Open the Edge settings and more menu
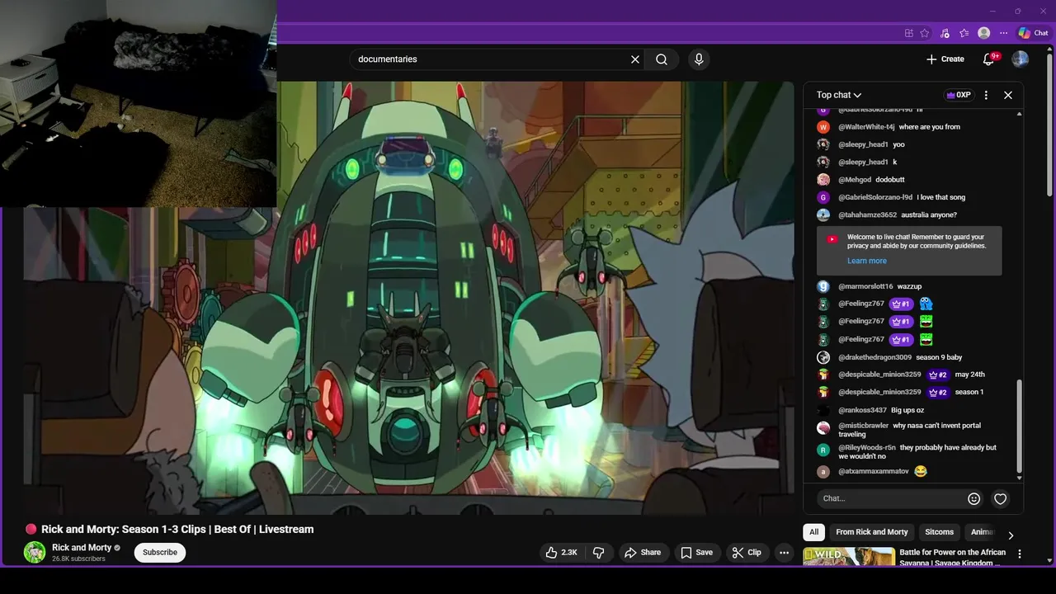1056x594 pixels. pos(1003,33)
